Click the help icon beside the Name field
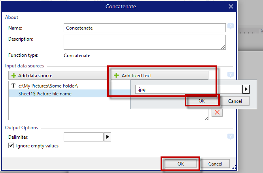 click(231, 27)
